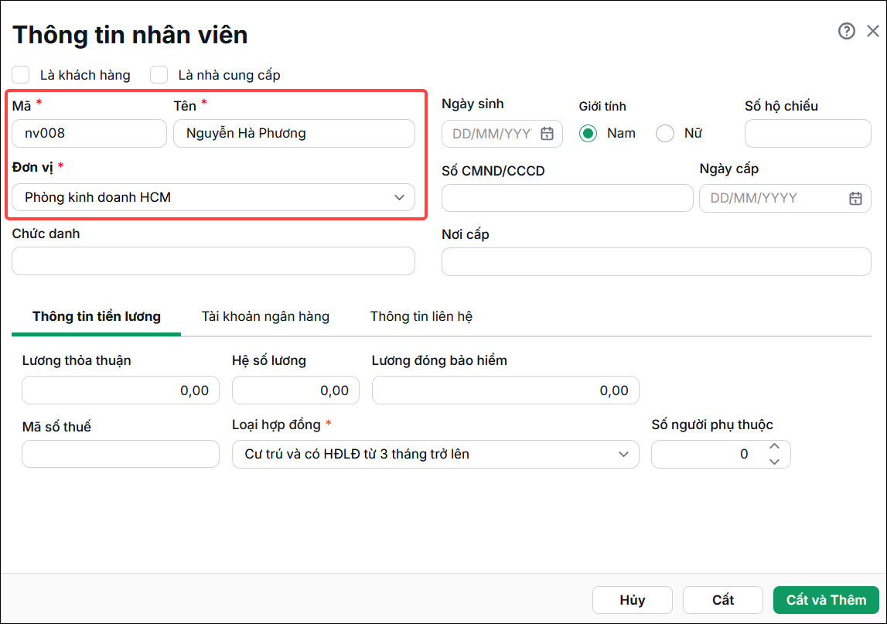Focus the Chức danh input field
The image size is (887, 624).
[213, 261]
